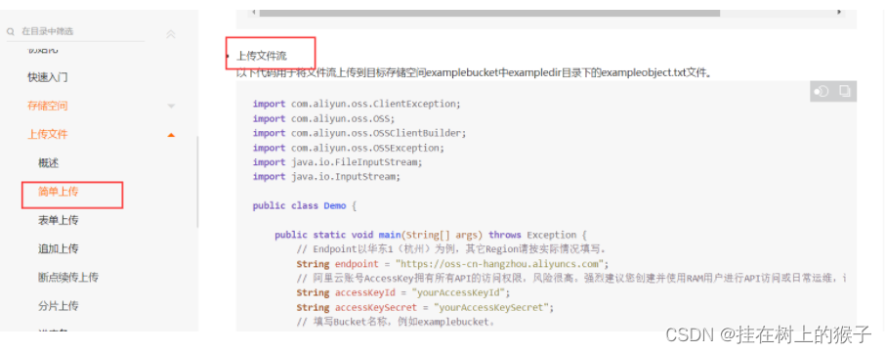This screenshot has width=886, height=353.
Task: Click the horizontal scrollbar thumb above the heading
Action: click(489, 13)
